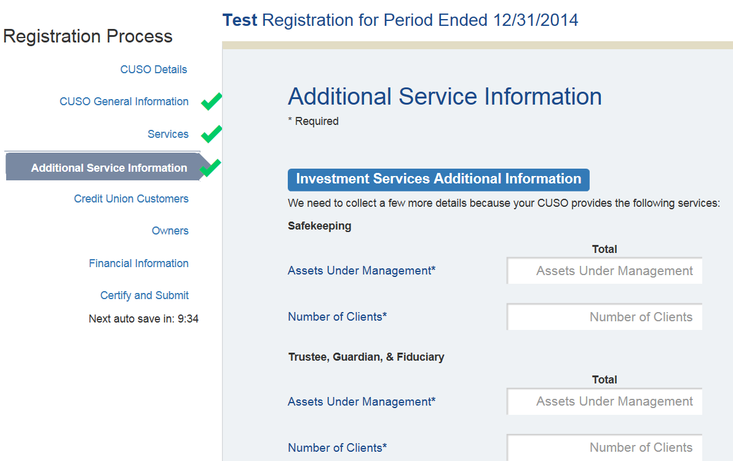This screenshot has width=733, height=461.
Task: Click Safekeeping Assets Under Management label
Action: coord(362,271)
